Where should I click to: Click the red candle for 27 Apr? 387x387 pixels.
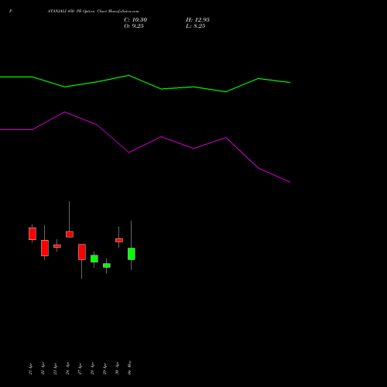(x=82, y=252)
